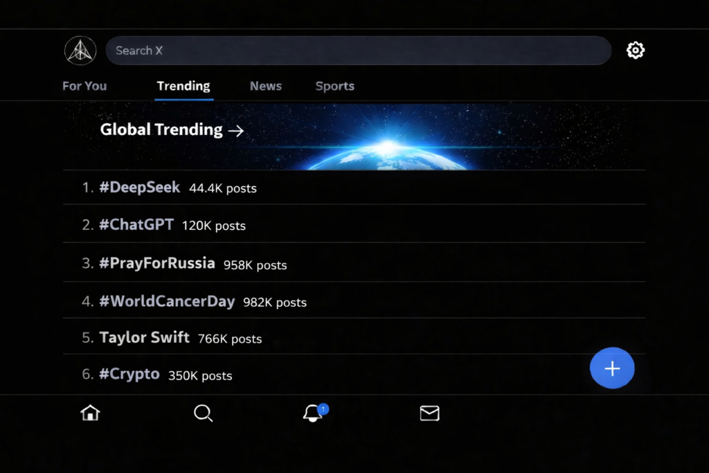Open direct messages with the envelope icon
Viewport: 709px width, 473px height.
(429, 413)
